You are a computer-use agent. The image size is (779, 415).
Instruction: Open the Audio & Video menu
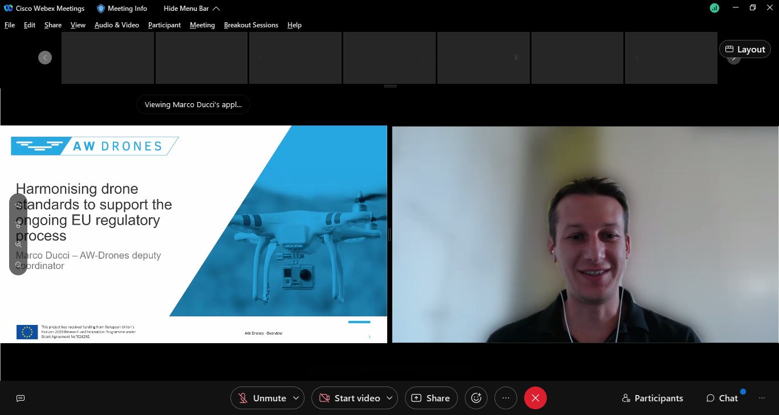coord(117,25)
